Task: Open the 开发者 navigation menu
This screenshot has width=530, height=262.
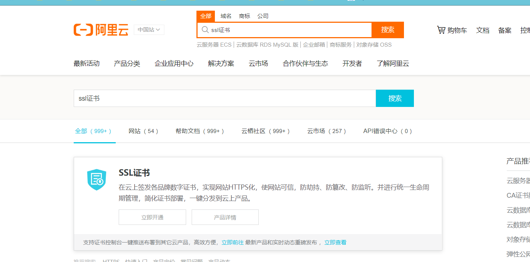Action: [x=352, y=63]
